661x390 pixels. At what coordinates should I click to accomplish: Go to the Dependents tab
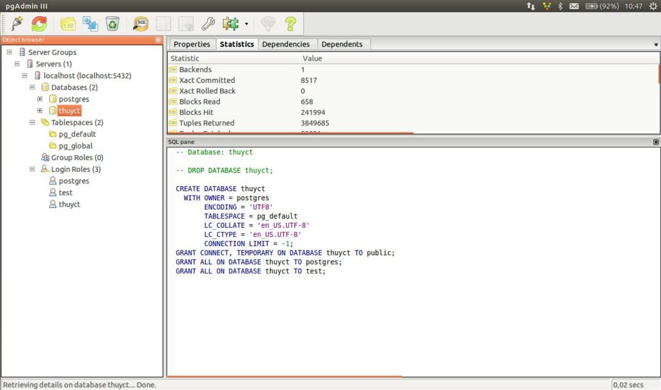(x=342, y=45)
